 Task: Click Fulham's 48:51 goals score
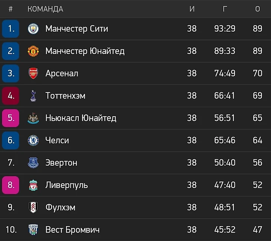(225, 207)
